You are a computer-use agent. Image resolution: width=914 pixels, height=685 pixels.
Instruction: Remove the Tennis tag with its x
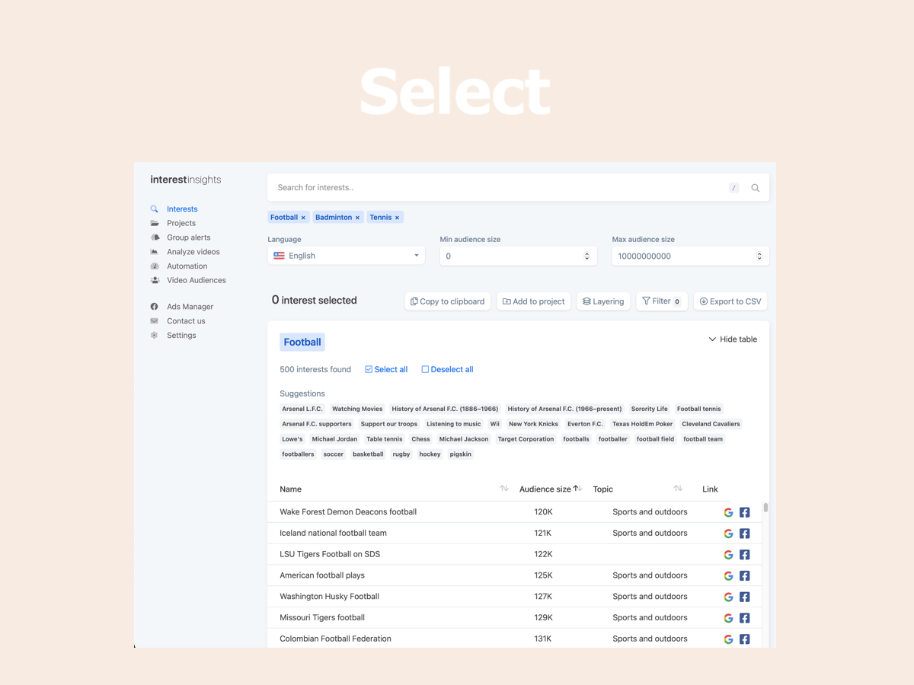397,218
